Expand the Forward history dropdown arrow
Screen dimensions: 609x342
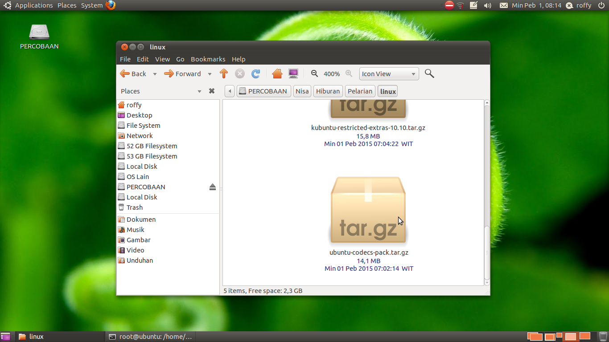[x=210, y=74]
